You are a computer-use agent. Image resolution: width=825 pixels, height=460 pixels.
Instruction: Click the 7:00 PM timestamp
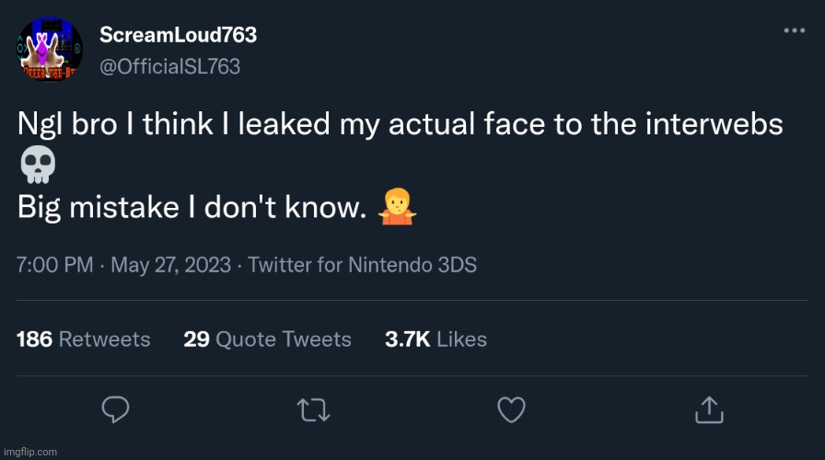coord(54,265)
